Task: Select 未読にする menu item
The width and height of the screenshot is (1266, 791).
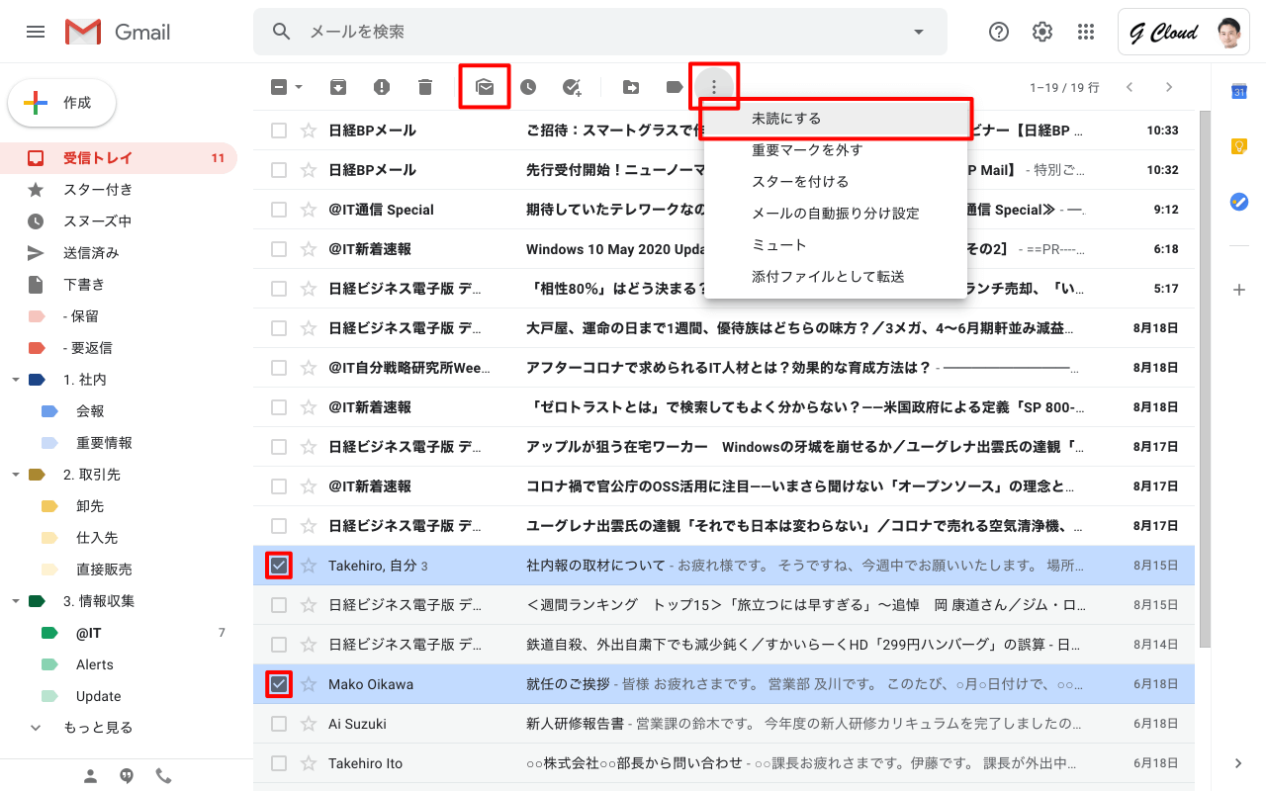Action: (x=836, y=119)
